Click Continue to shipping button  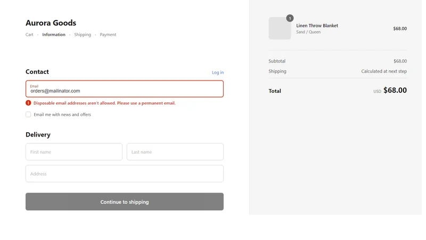[125, 202]
